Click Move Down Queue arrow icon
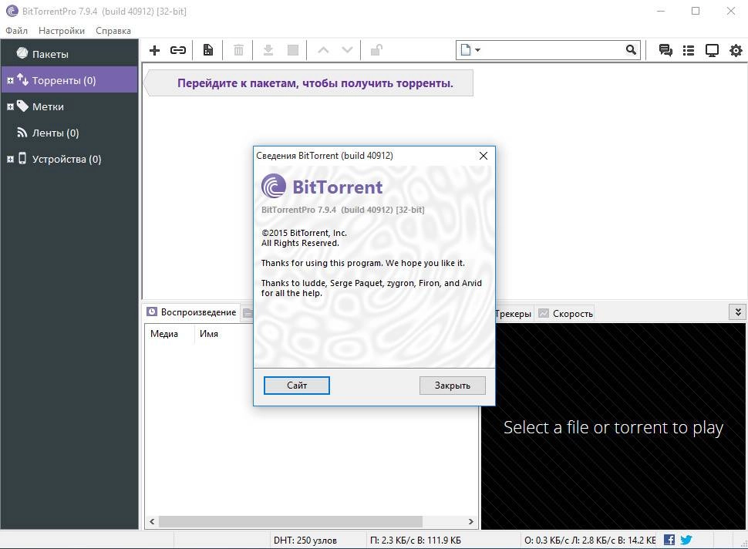 point(347,49)
